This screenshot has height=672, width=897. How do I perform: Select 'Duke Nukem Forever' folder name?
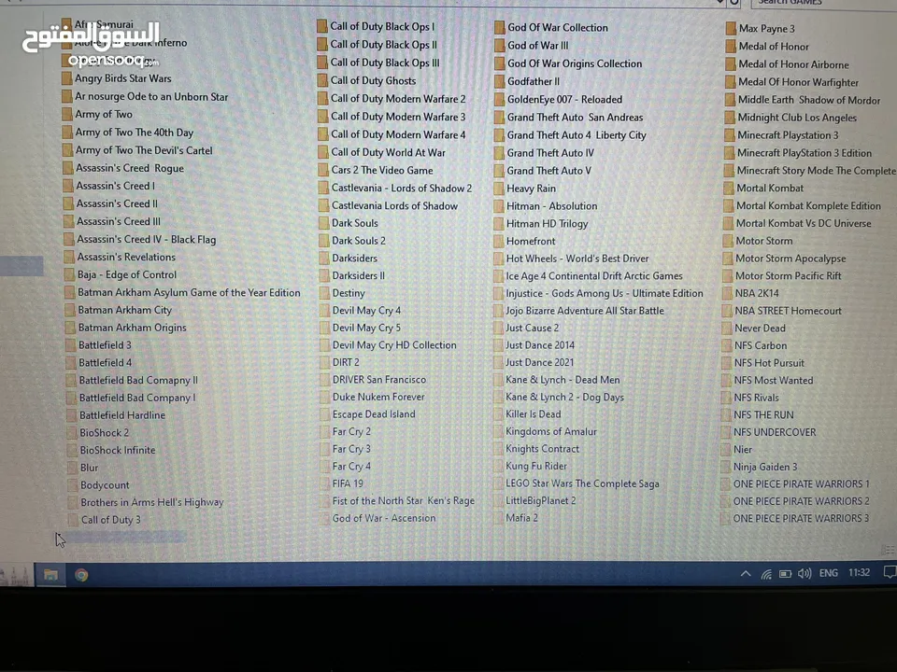click(378, 397)
